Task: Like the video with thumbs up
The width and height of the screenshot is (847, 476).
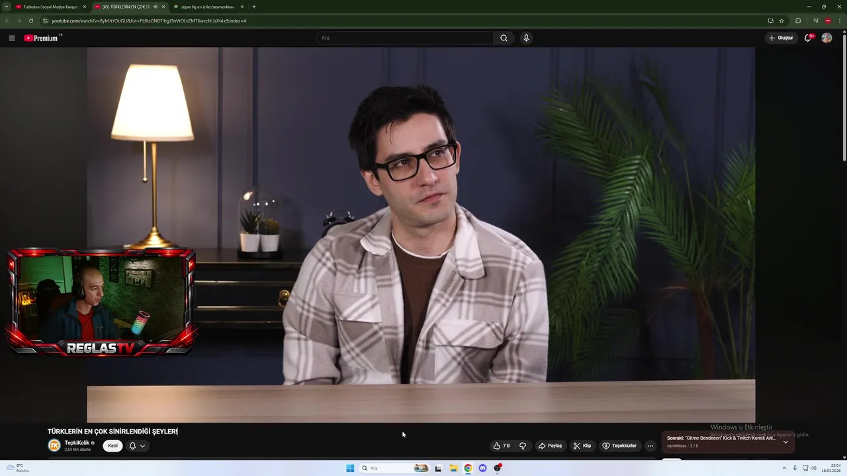Action: point(502,446)
